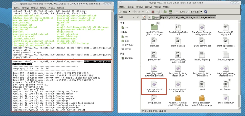245x116 pixels.
Task: Click the red Stop loading icon
Action: [153, 12]
